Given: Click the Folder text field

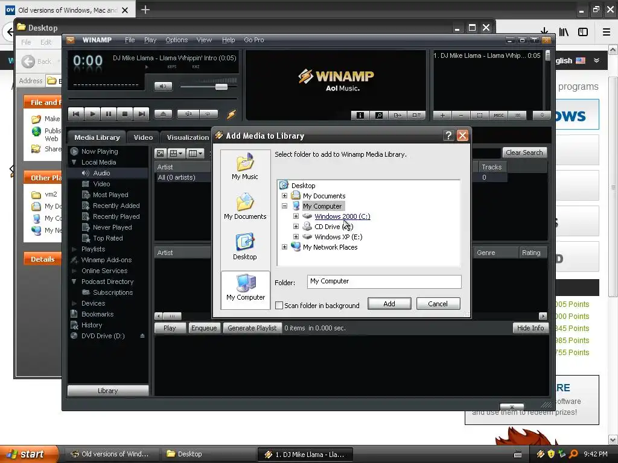Looking at the screenshot, I should pyautogui.click(x=384, y=281).
